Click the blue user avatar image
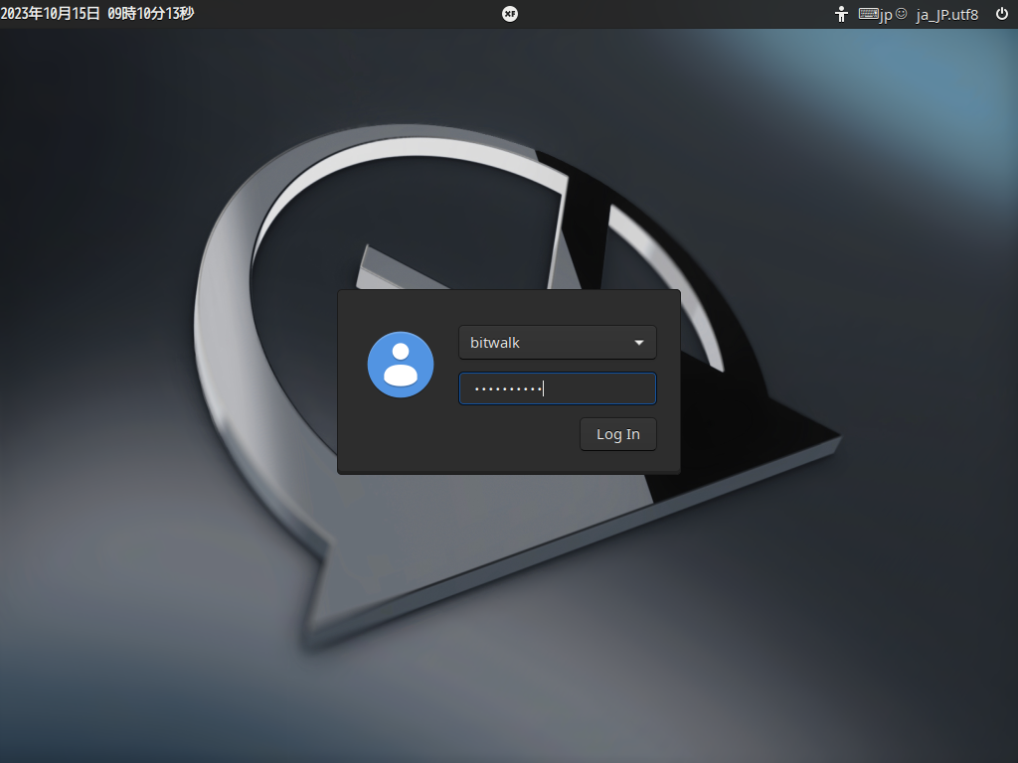The width and height of the screenshot is (1018, 763). [x=401, y=365]
